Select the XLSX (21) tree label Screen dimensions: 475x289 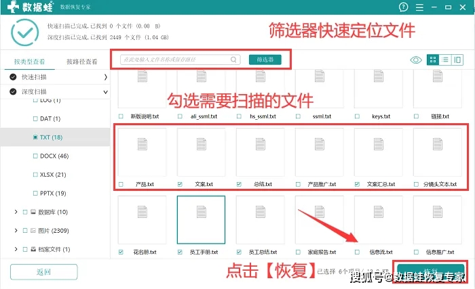pos(53,175)
